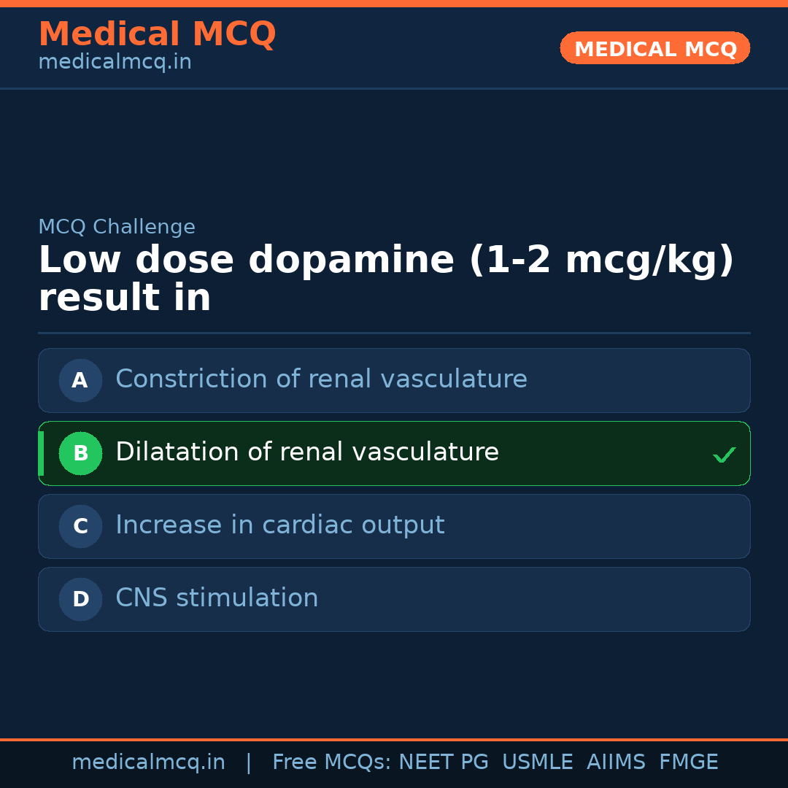The image size is (788, 788).
Task: Click 'FMGE' in the footer
Action: pyautogui.click(x=688, y=762)
